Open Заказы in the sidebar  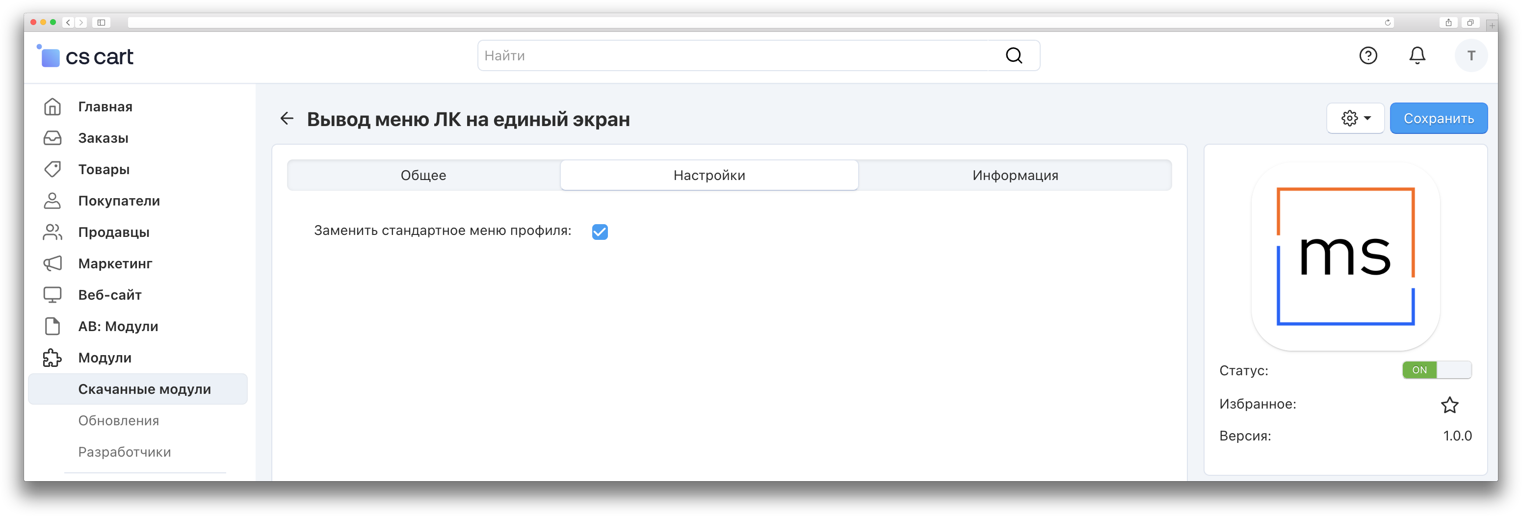(104, 138)
